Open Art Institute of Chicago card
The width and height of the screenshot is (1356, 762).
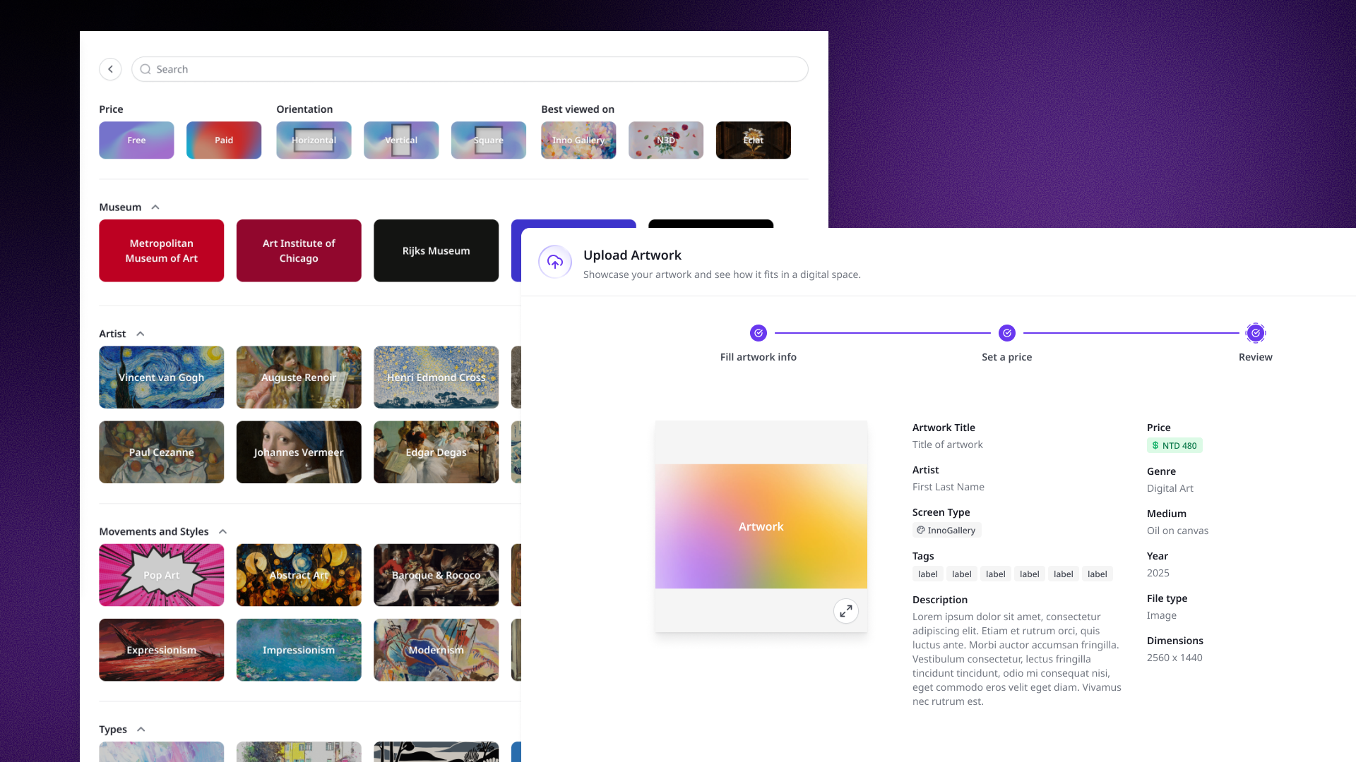pyautogui.click(x=299, y=250)
